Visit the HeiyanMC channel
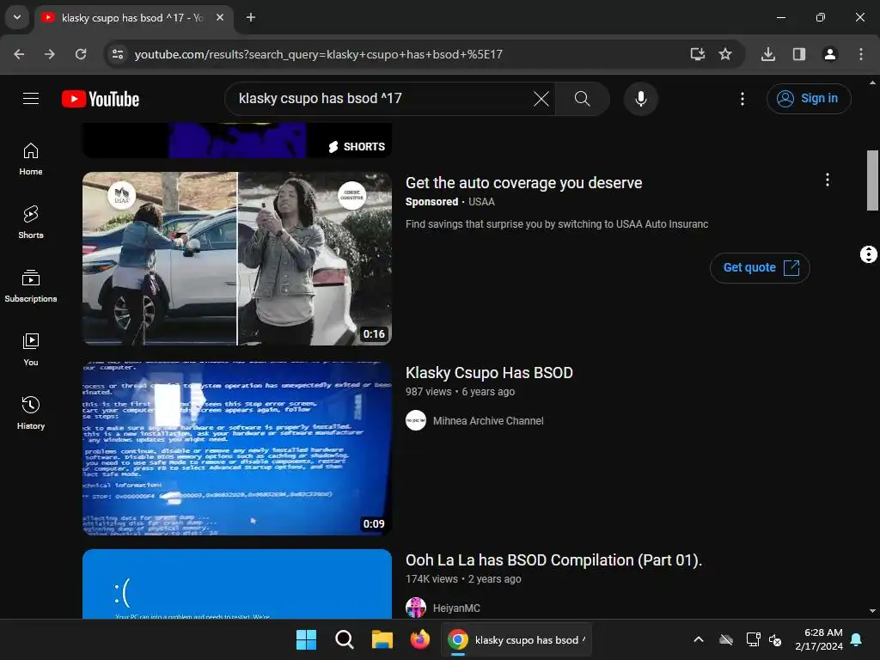Screen dimensions: 880x660 456,608
